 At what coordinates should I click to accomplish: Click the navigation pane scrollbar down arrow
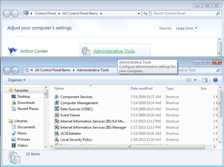pos(46,147)
